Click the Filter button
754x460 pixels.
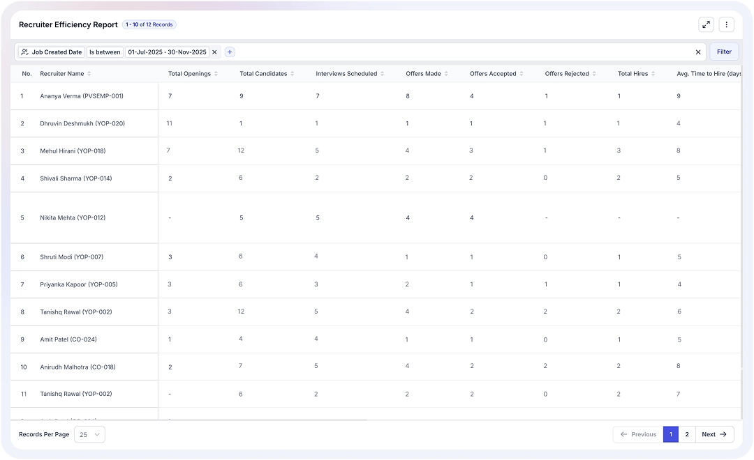(724, 52)
